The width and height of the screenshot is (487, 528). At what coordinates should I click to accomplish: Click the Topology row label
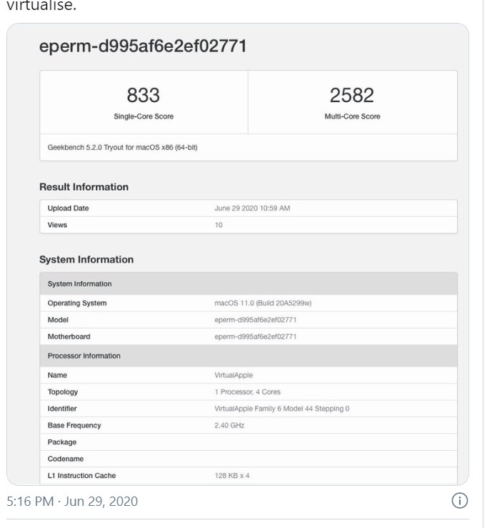tap(63, 392)
